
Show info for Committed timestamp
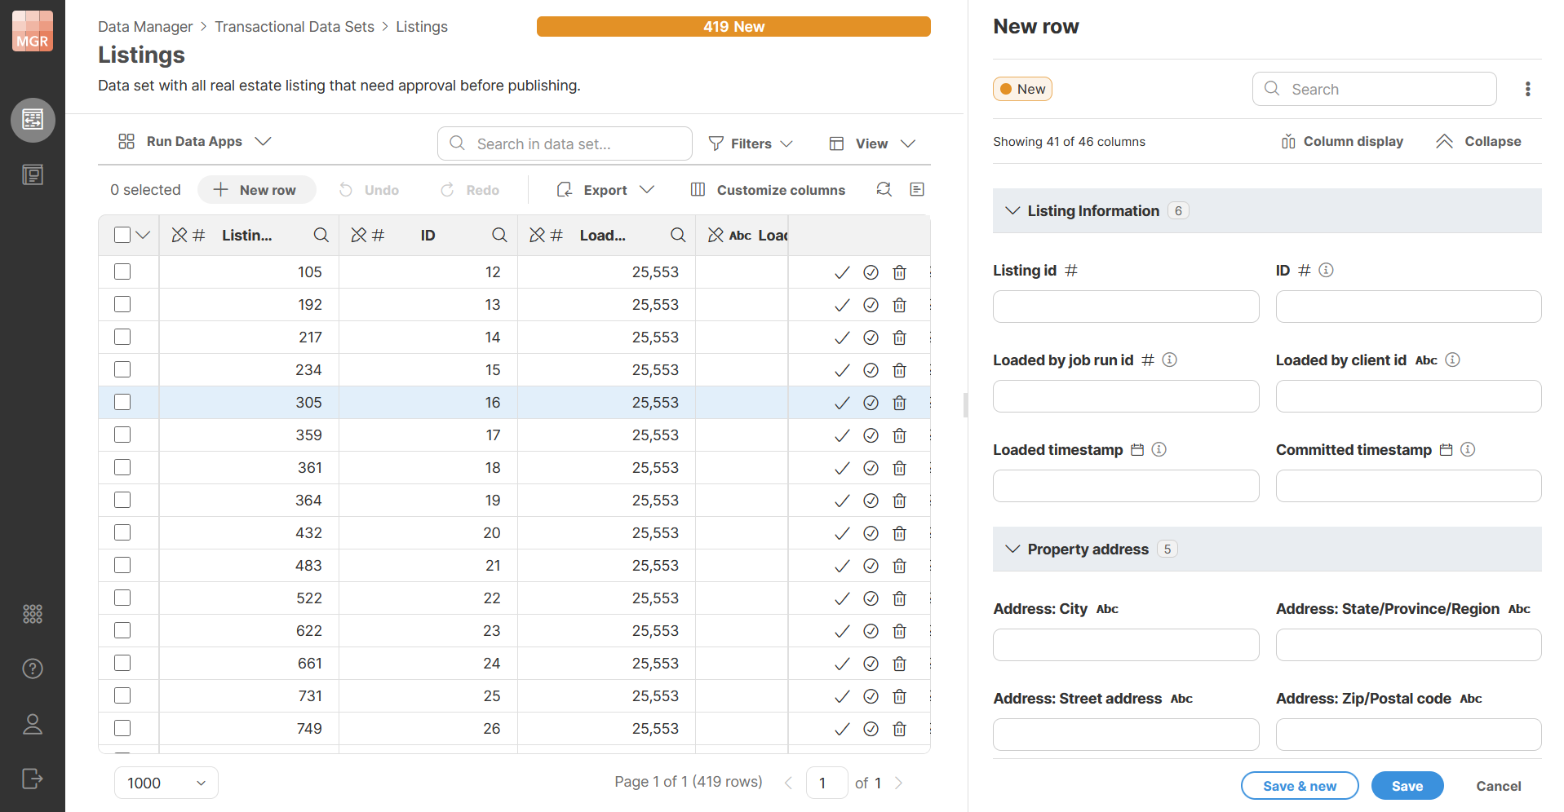[x=1468, y=449]
